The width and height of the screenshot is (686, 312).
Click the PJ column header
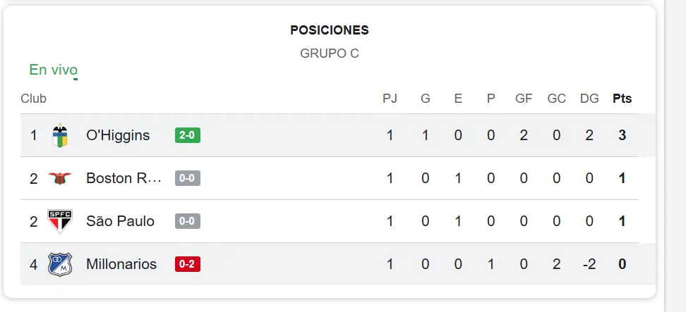pos(390,99)
